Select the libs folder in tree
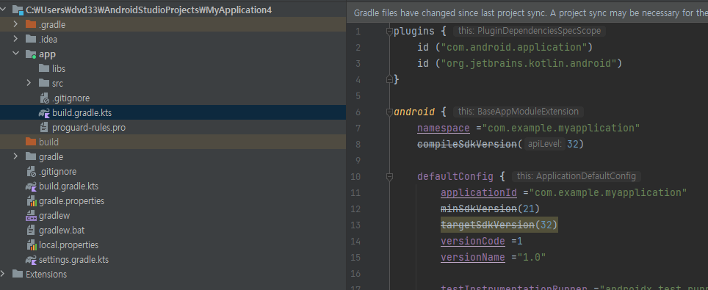The image size is (708, 290). coord(59,69)
